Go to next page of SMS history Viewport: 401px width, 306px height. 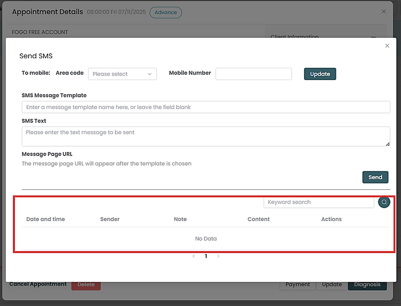(x=218, y=256)
